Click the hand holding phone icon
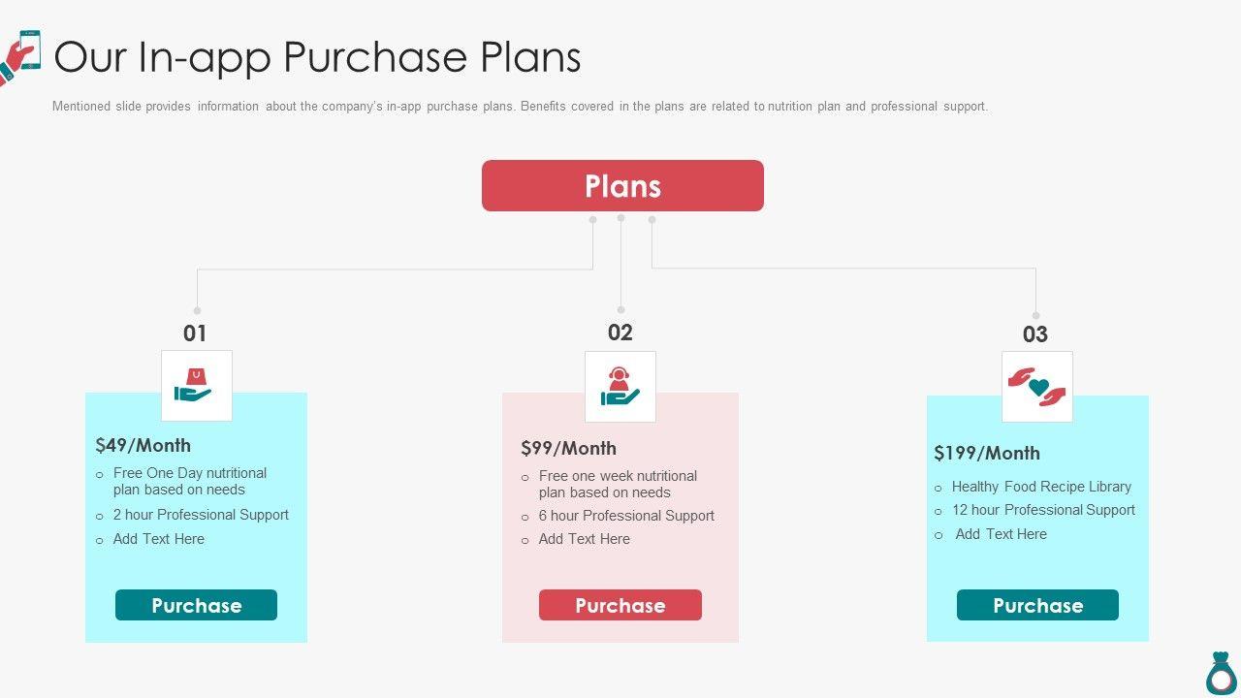Image resolution: width=1241 pixels, height=698 pixels. (x=21, y=56)
